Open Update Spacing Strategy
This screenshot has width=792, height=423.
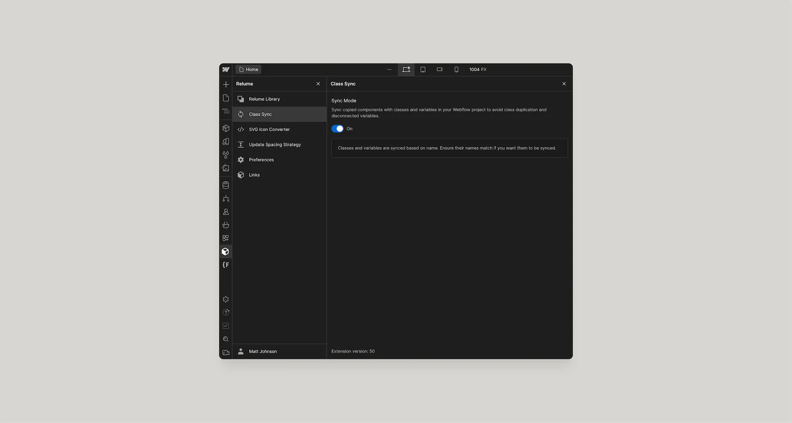pos(280,144)
